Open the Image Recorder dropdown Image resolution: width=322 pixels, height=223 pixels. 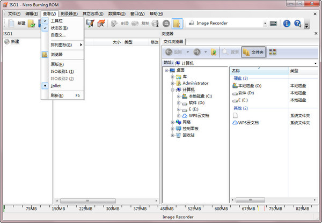click(265, 24)
